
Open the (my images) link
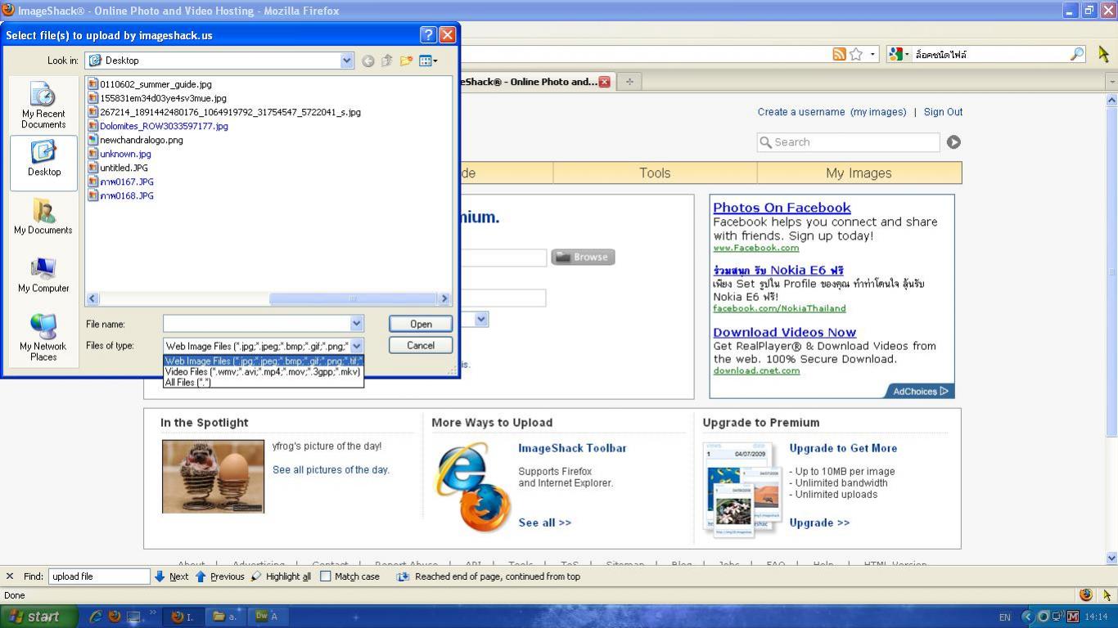[878, 112]
